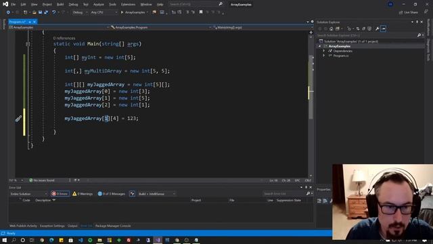The height and width of the screenshot is (244, 433).
Task: Start ArrayExamples with the green play button
Action: click(x=122, y=12)
